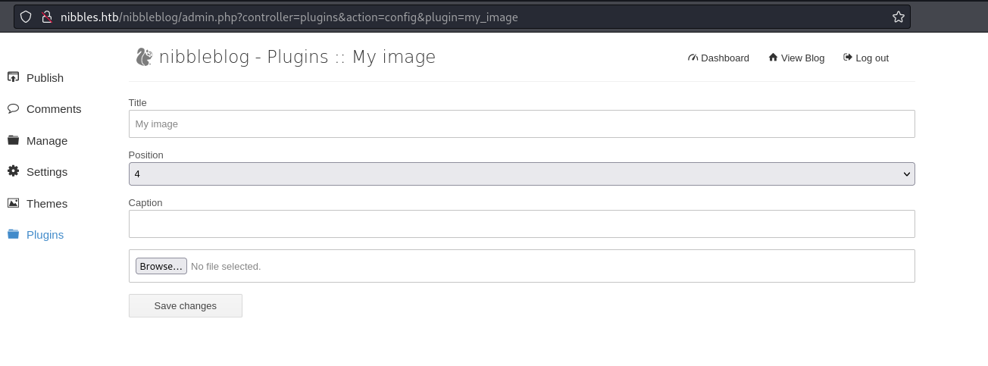Focus the Title input field
The width and height of the screenshot is (988, 366).
coord(521,124)
